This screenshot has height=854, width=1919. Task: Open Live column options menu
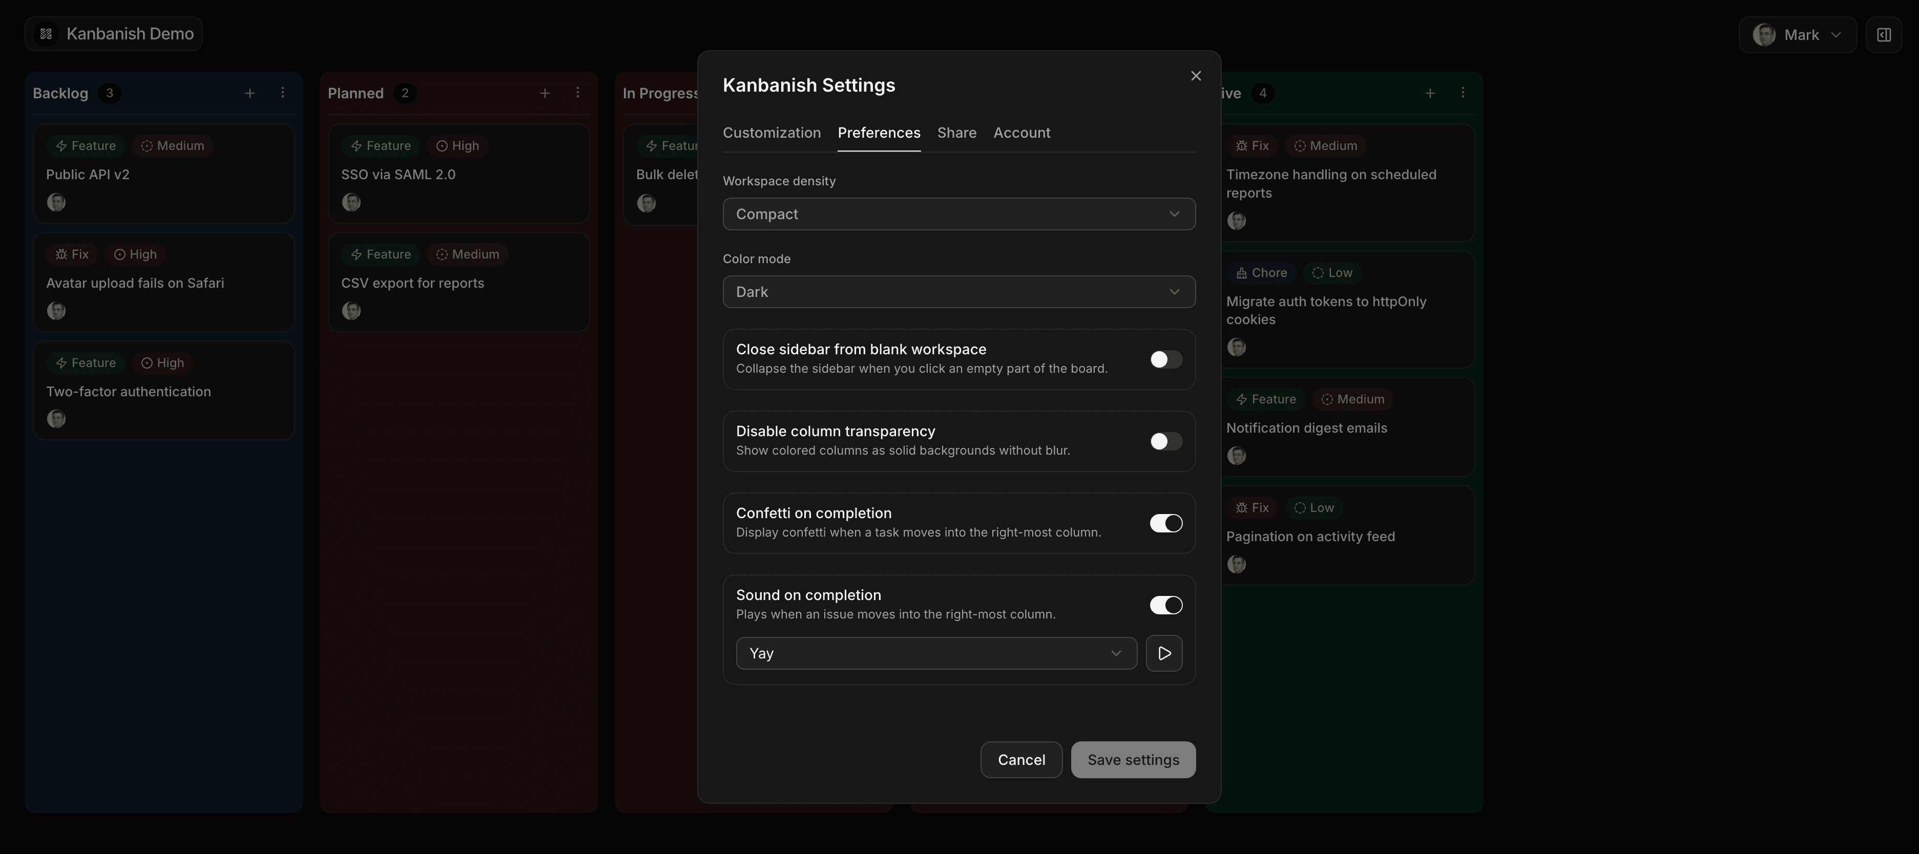1463,93
